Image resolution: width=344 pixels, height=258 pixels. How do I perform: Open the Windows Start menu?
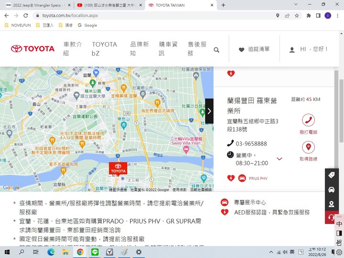[x=7, y=252]
